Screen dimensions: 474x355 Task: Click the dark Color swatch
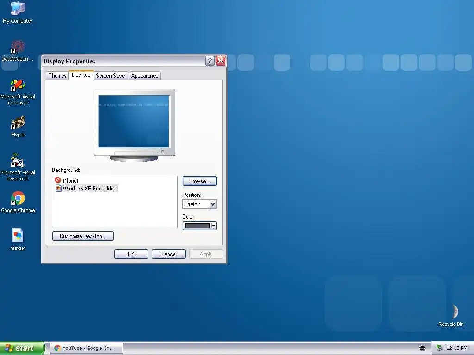coord(197,226)
